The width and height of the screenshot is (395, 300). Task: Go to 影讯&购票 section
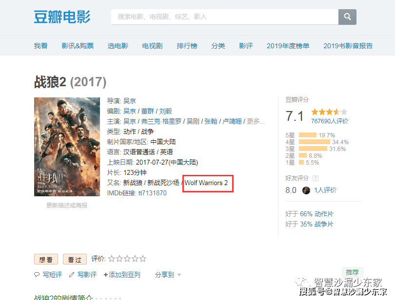click(x=78, y=46)
